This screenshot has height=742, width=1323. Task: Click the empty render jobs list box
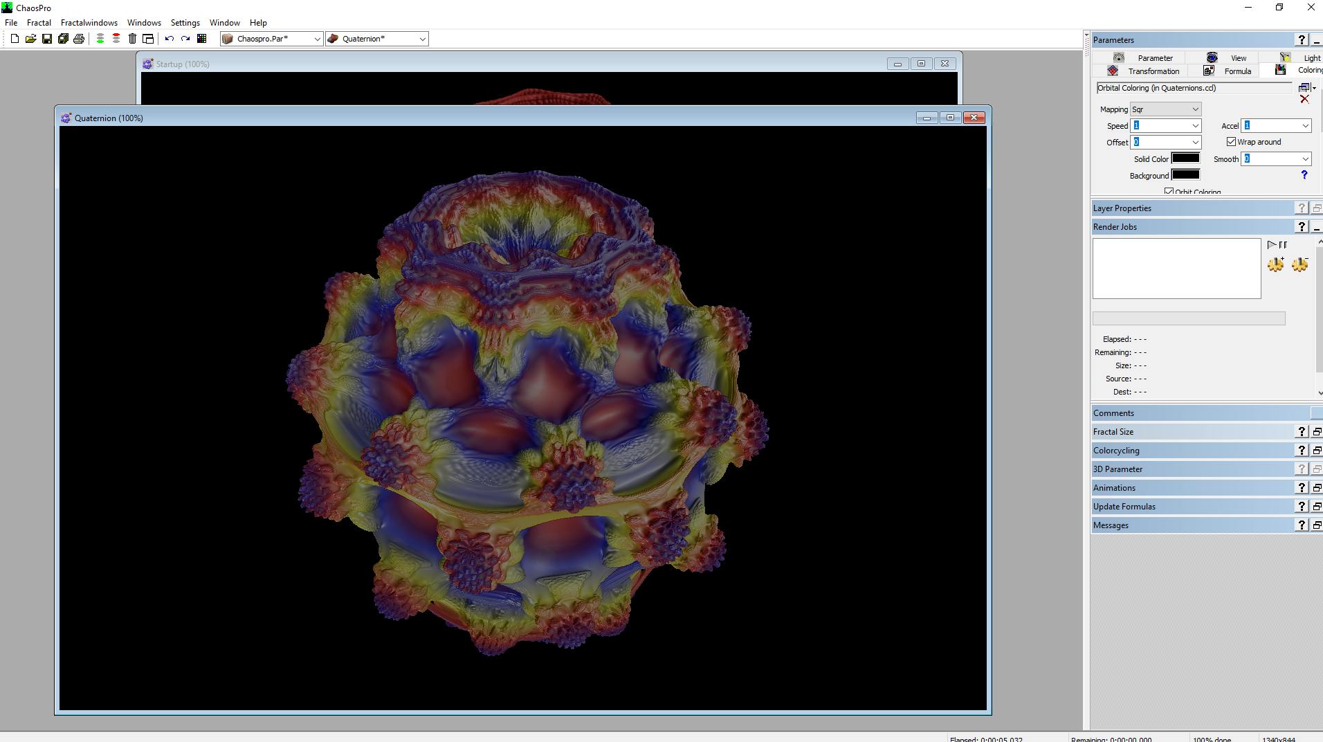coord(1177,269)
